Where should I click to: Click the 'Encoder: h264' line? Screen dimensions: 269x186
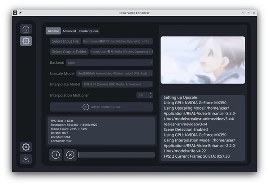pyautogui.click(x=61, y=137)
